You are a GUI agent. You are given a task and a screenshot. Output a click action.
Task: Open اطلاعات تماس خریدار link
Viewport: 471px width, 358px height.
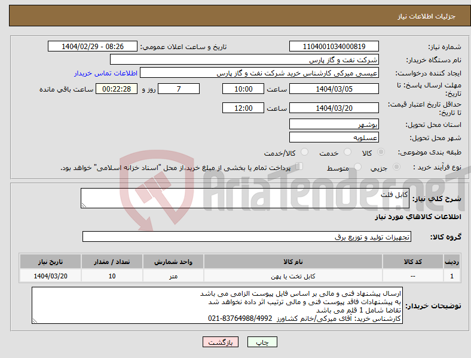point(106,73)
